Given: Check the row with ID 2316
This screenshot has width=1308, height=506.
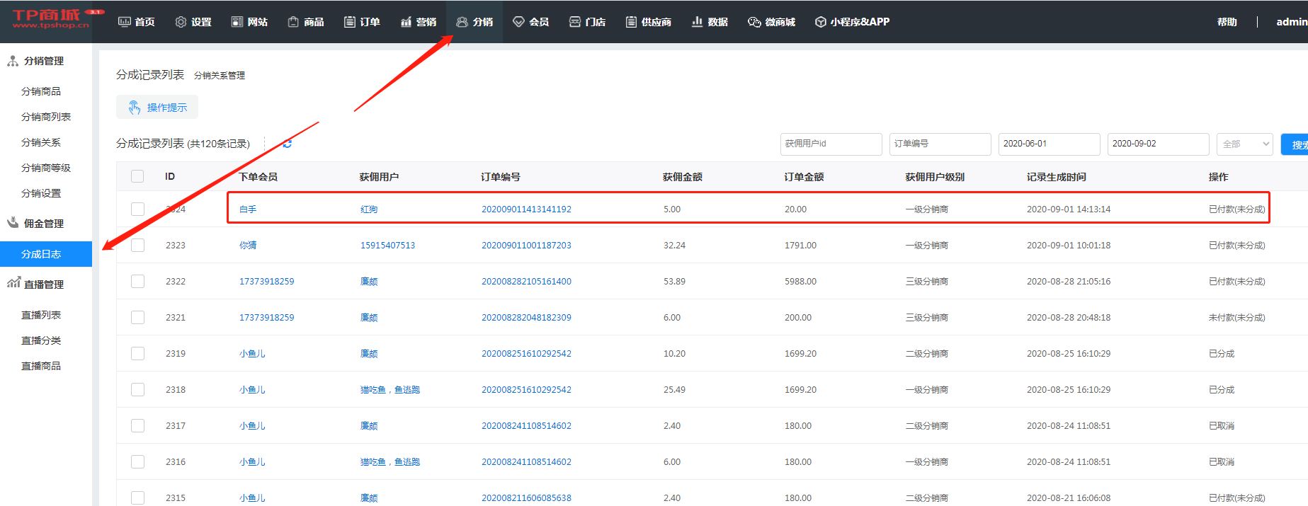Looking at the screenshot, I should coord(137,461).
